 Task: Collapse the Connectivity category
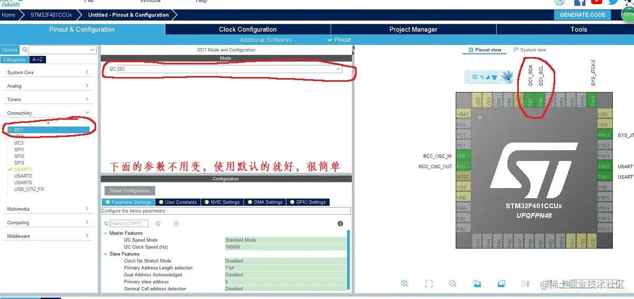(x=48, y=113)
